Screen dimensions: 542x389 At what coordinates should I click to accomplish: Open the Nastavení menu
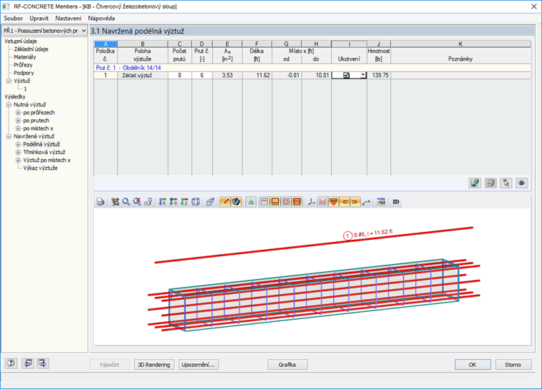coord(68,19)
